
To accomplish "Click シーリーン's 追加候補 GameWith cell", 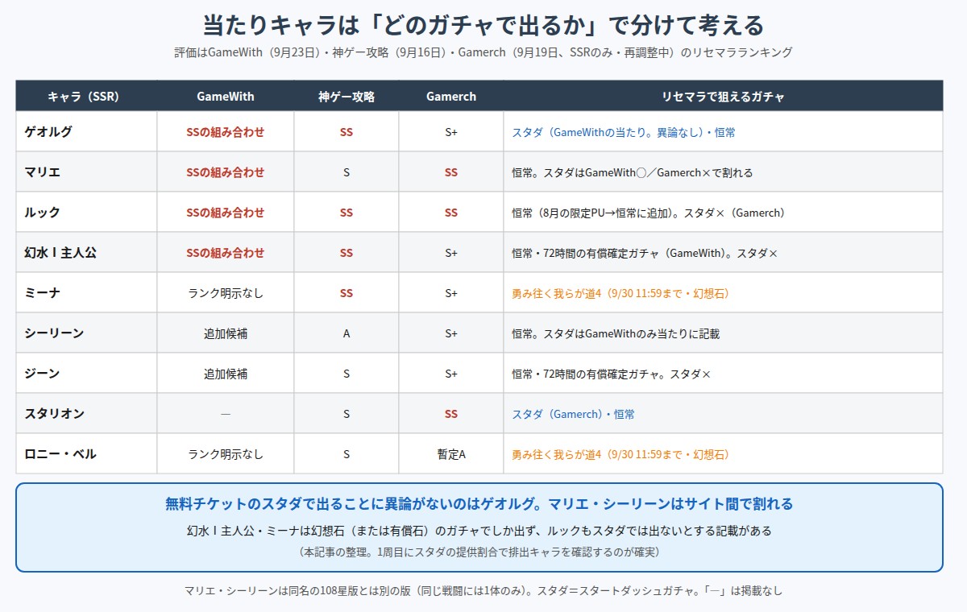I will 226,333.
